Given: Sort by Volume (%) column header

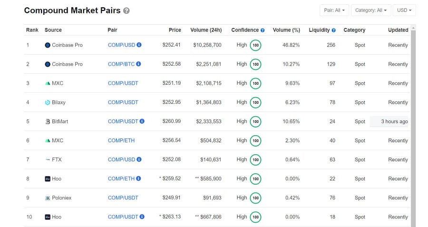Looking at the screenshot, I should (x=286, y=30).
